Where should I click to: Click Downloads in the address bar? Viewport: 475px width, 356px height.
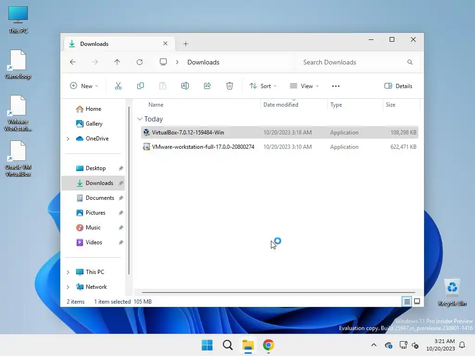click(203, 62)
